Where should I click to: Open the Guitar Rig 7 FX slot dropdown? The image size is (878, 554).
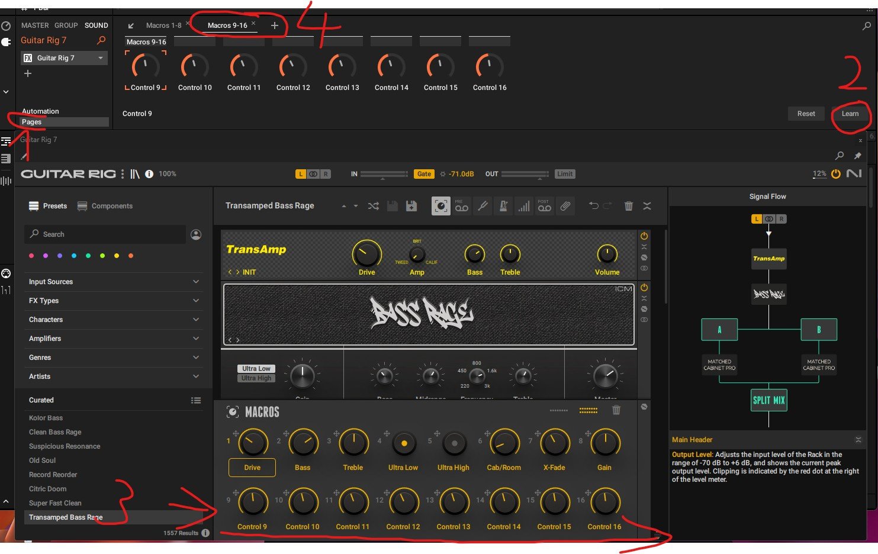101,58
